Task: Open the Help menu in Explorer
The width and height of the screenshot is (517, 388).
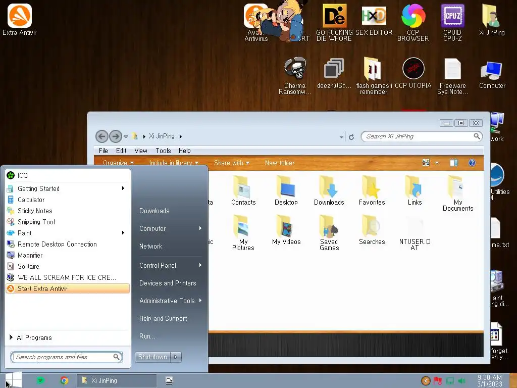Action: pos(185,151)
